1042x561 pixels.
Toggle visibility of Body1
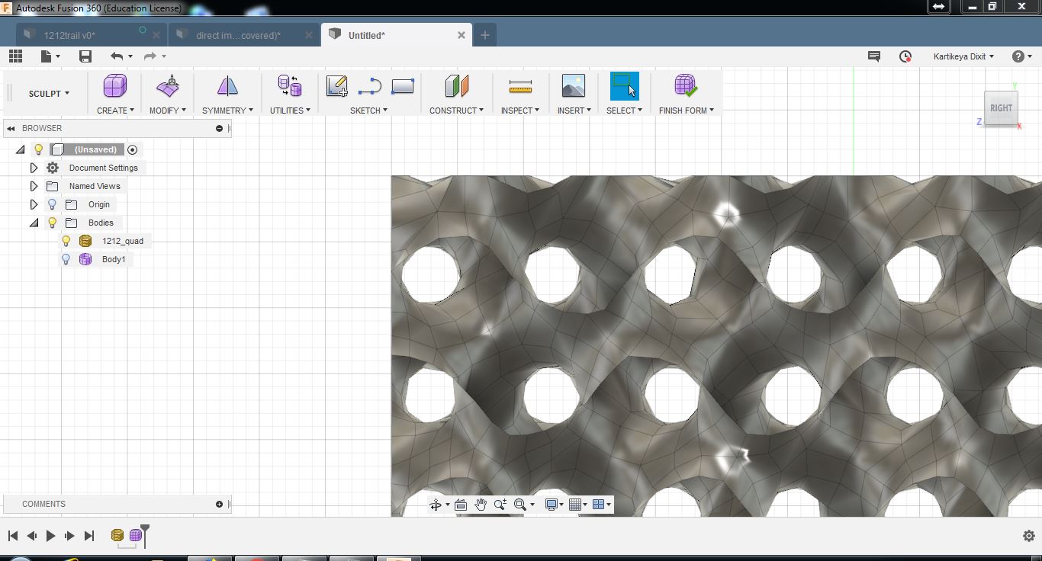pos(66,259)
